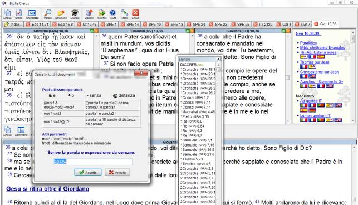The width and height of the screenshot is (358, 205).
Task: Click Italian flag under Agostino Commento
Action: [x=303, y=86]
